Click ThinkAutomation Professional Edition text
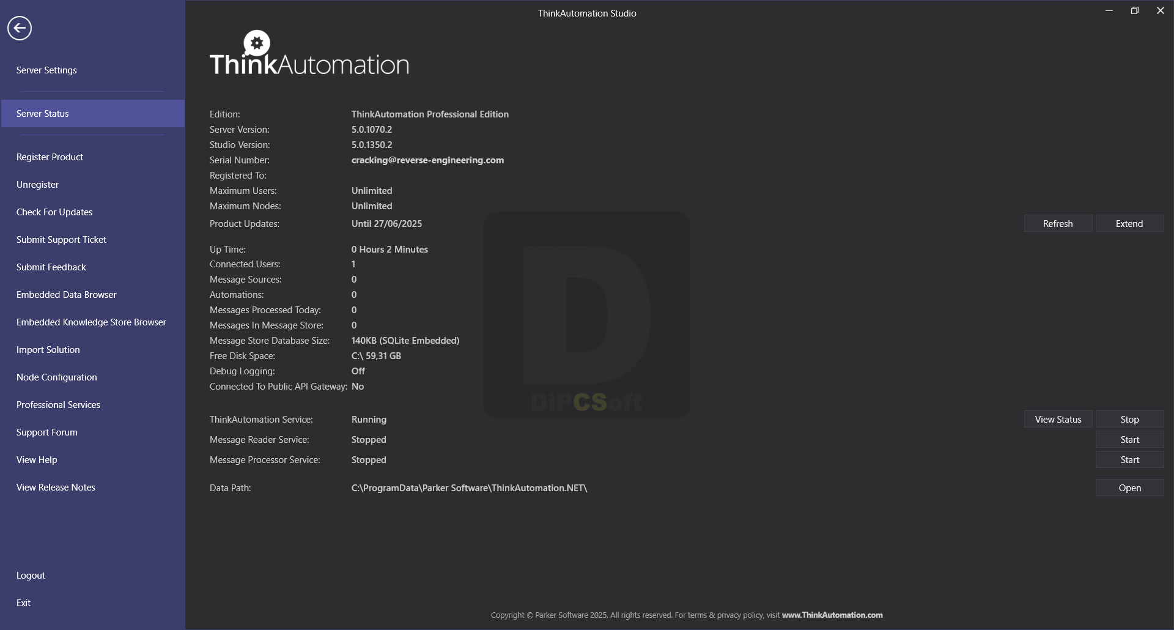 (430, 114)
